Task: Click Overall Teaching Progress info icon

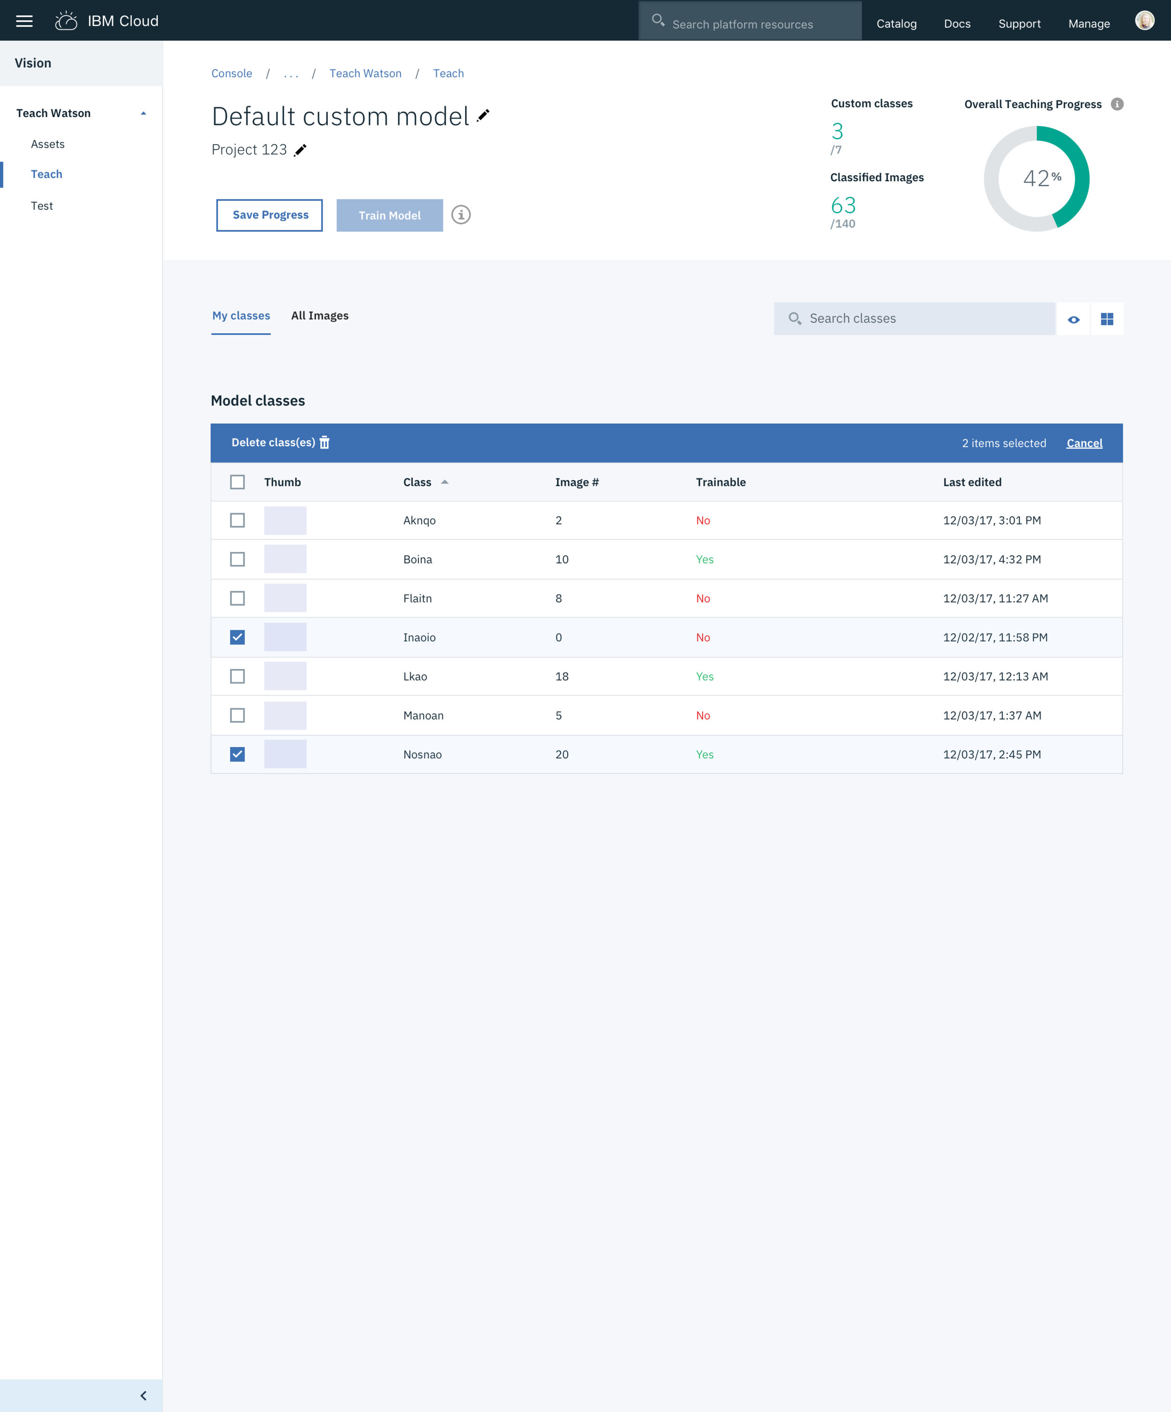Action: tap(1117, 104)
